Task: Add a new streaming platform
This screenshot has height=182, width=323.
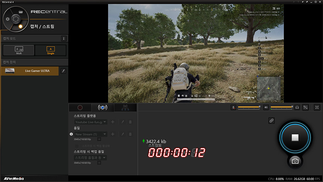Action: pyautogui.click(x=112, y=122)
